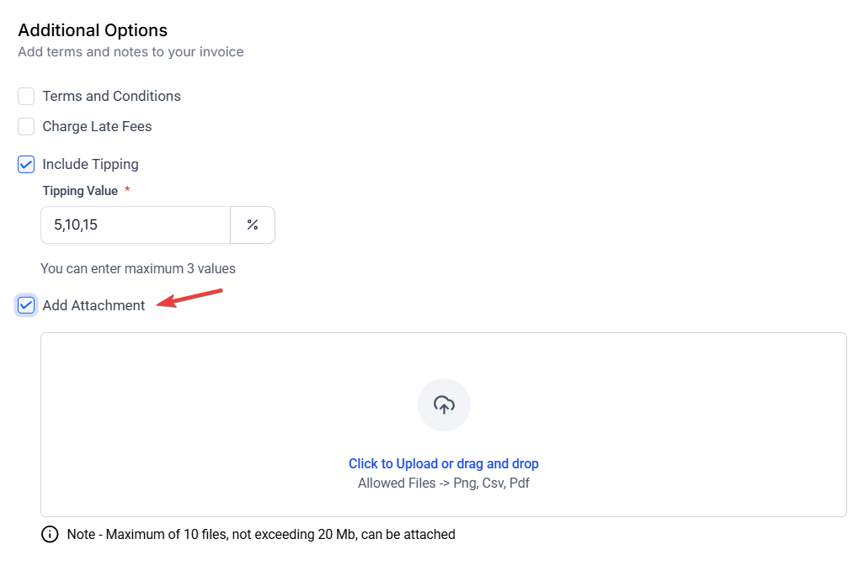Click the "Tipping Value" field label
Screen dimensions: 864x576
[80, 191]
